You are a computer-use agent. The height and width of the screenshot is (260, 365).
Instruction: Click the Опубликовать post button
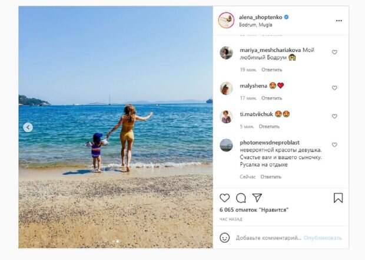(323, 238)
